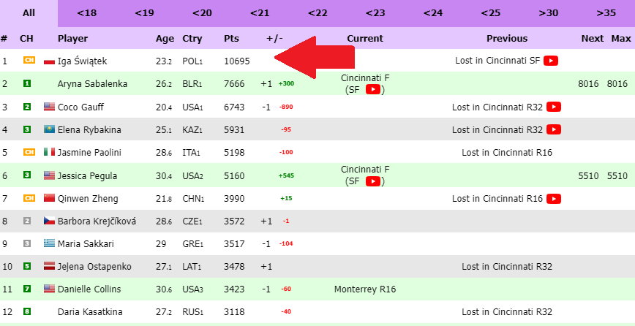Open Aryna Sabalenka's player link

[92, 84]
